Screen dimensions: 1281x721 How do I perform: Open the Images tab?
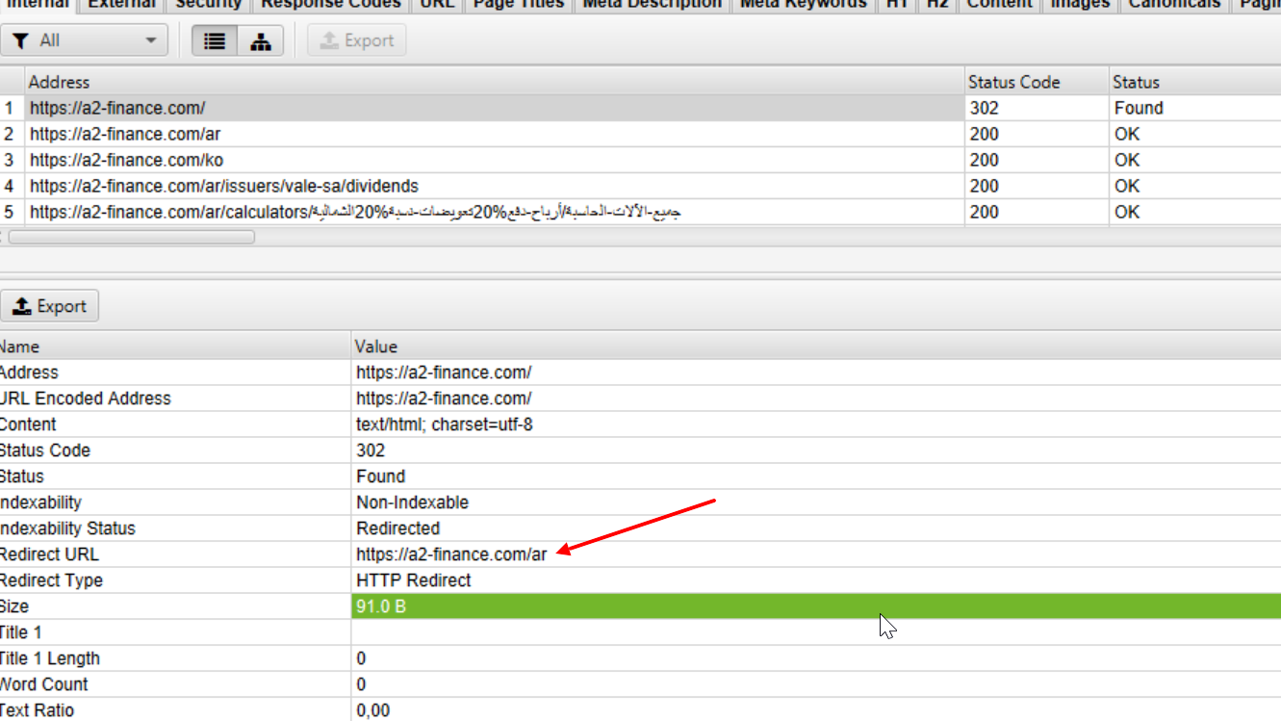(x=1080, y=5)
